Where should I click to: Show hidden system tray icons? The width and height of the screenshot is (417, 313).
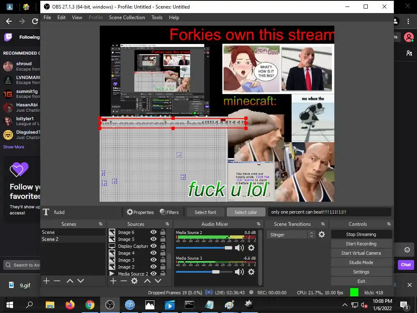point(345,305)
